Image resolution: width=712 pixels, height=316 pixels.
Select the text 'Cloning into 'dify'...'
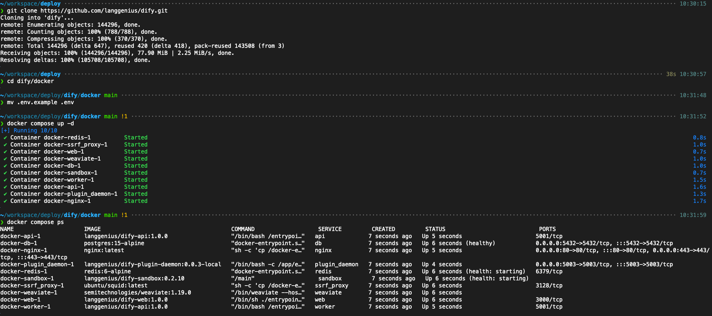(x=37, y=18)
